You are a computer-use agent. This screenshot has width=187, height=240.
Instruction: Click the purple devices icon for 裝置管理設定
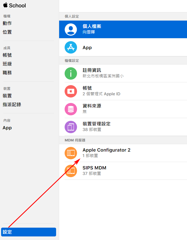71,127
